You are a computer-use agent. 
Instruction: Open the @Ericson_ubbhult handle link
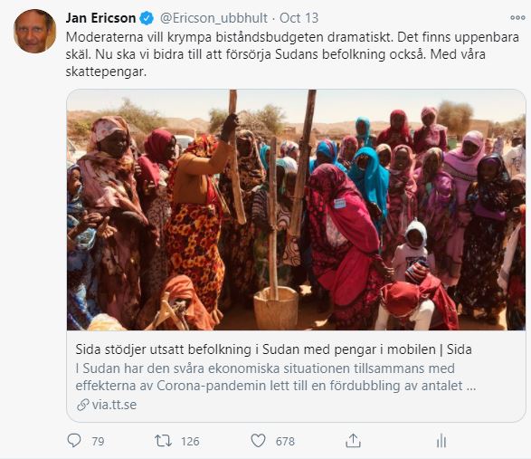point(213,18)
